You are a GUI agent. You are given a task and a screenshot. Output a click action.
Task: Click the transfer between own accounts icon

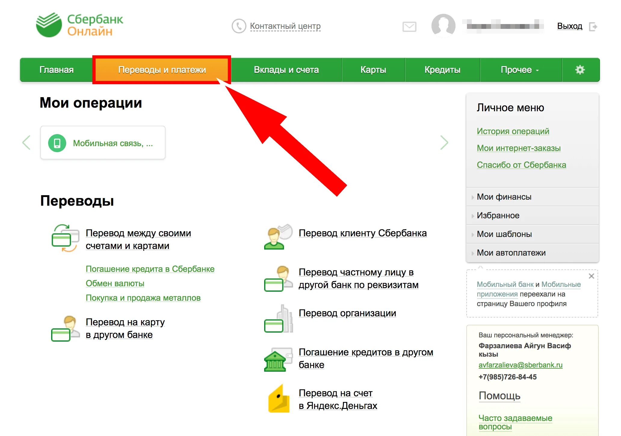coord(65,238)
